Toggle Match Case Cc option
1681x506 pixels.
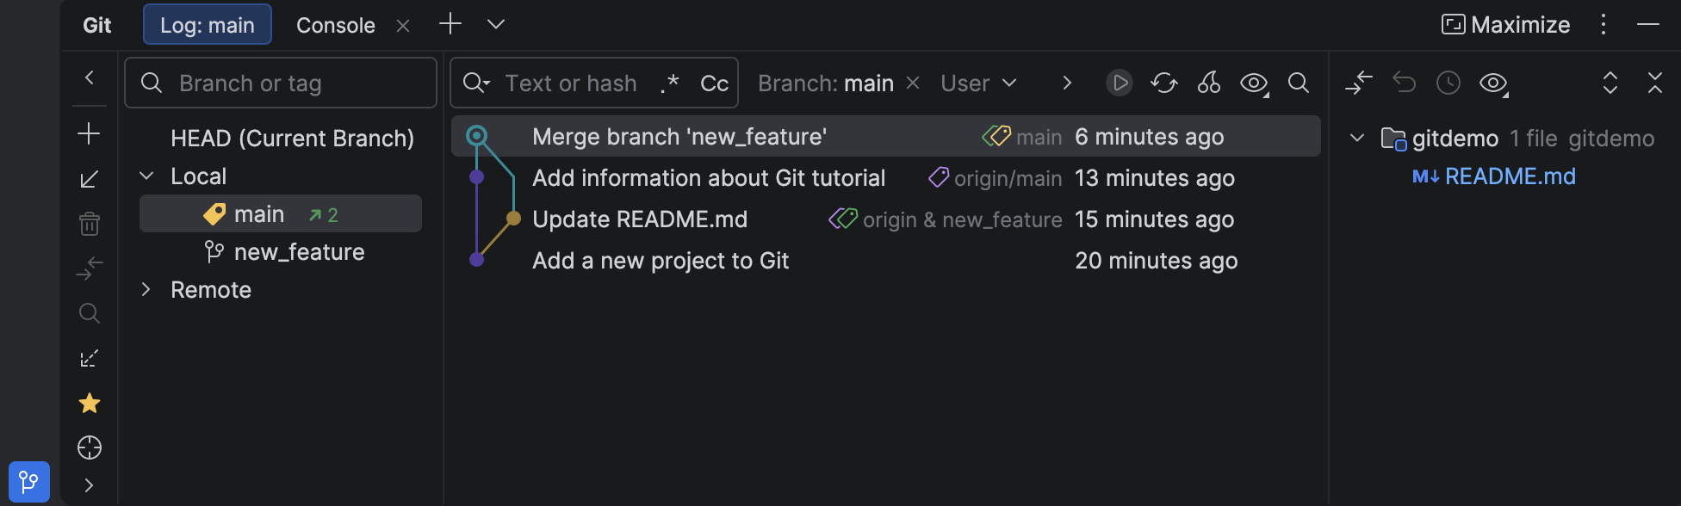[x=715, y=83]
